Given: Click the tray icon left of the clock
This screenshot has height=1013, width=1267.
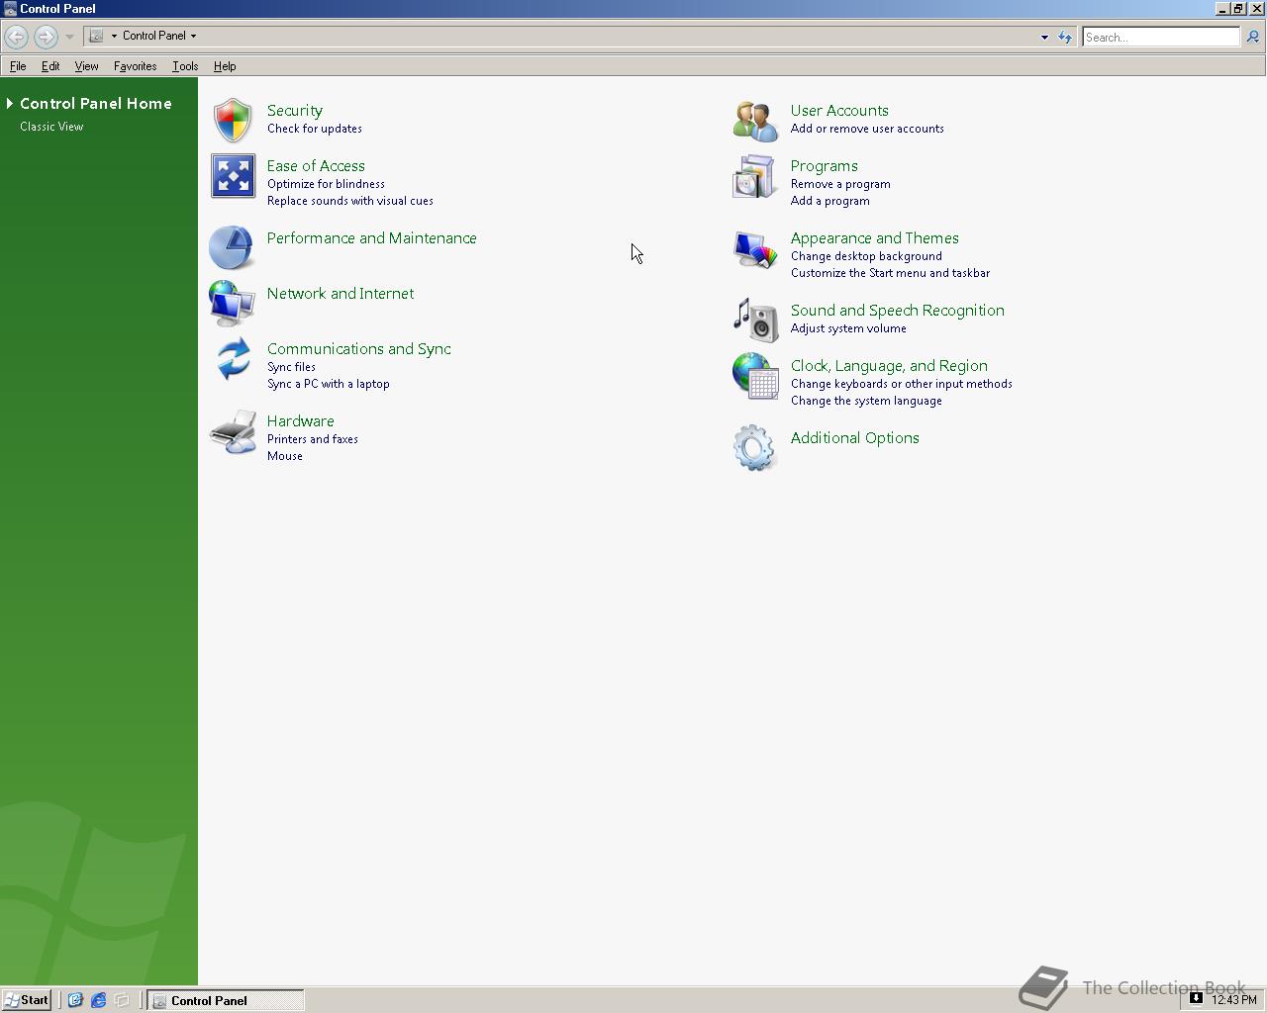Looking at the screenshot, I should pyautogui.click(x=1196, y=998).
